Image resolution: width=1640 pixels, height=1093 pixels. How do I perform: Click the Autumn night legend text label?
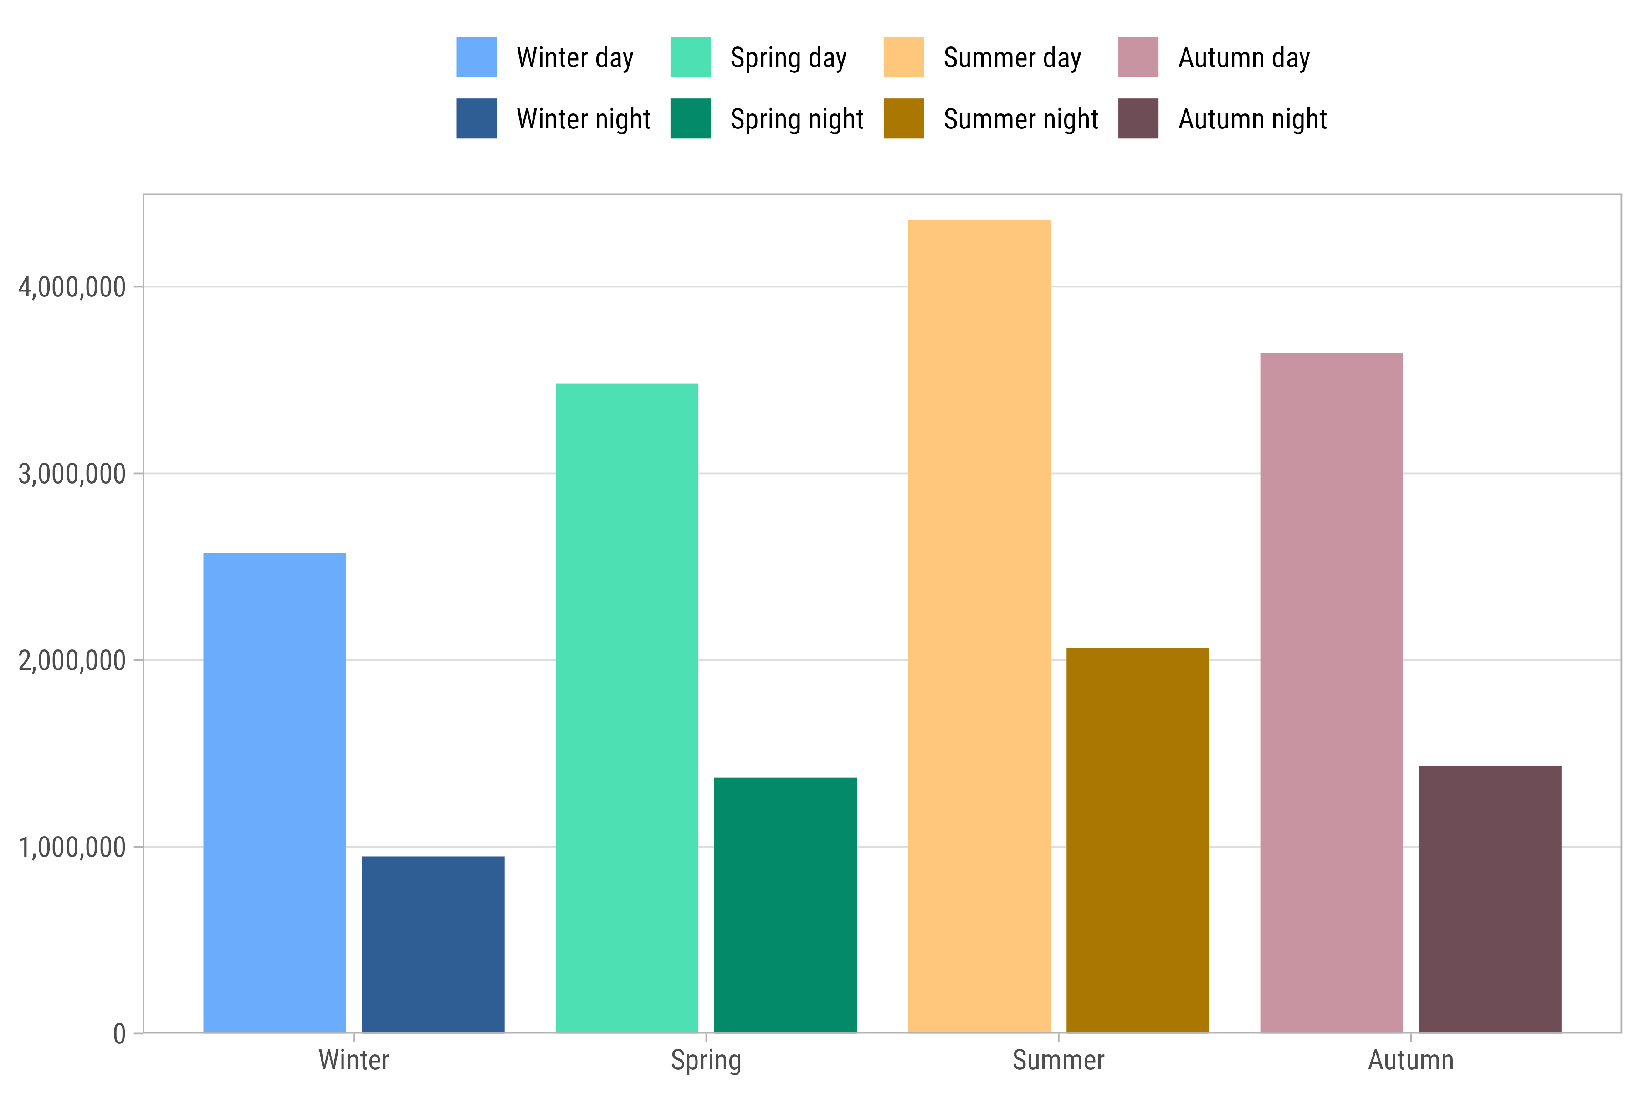pyautogui.click(x=1252, y=119)
